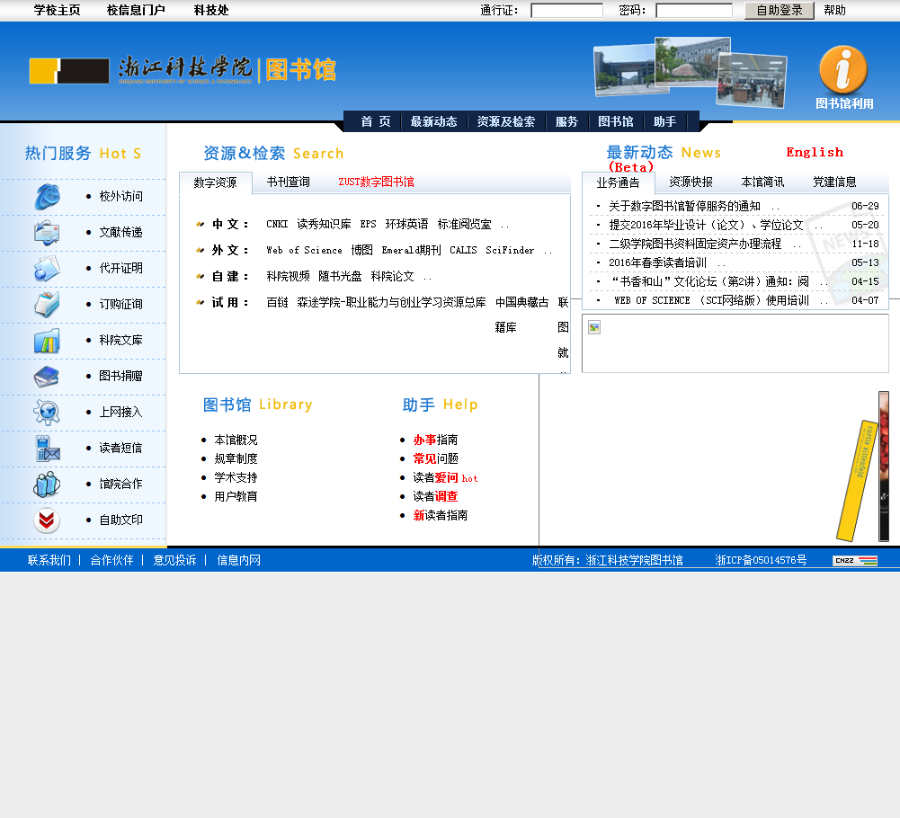Image resolution: width=900 pixels, height=818 pixels.
Task: Open the 图书馆利用 orange info icon
Action: (843, 71)
